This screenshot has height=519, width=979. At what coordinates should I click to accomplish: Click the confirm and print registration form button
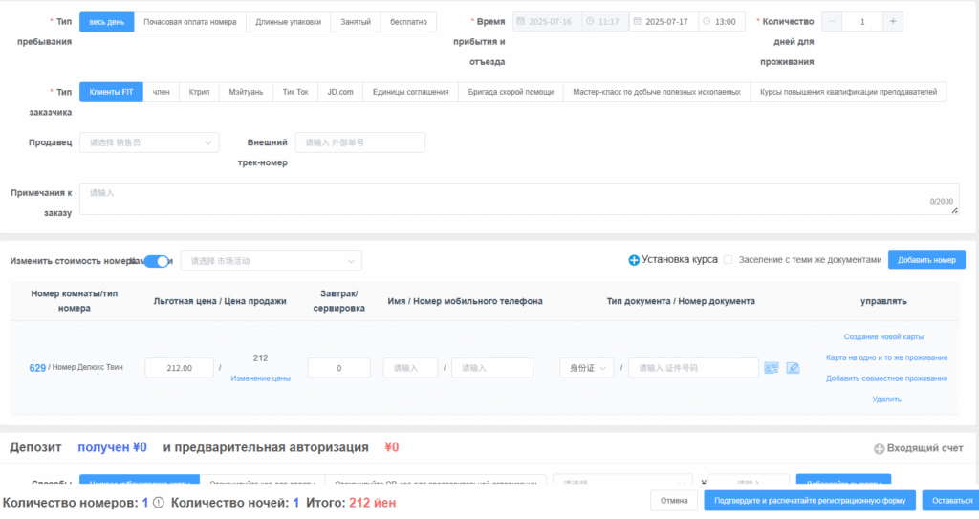click(810, 501)
